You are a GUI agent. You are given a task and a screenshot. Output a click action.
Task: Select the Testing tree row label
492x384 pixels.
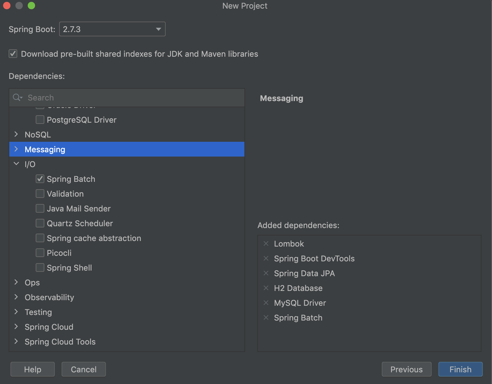38,312
